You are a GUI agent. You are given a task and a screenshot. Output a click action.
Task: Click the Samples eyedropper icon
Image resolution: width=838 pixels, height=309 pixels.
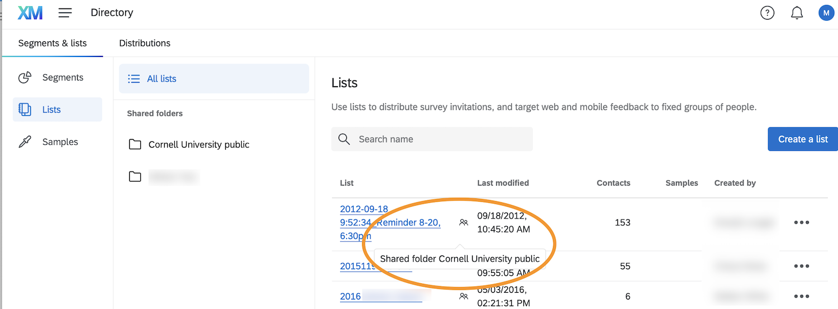25,142
